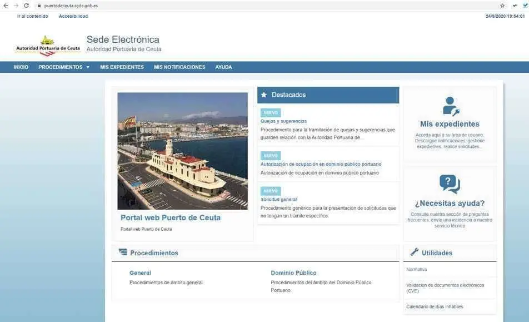Select AYUDA in the navigation bar
529x322 pixels.
pyautogui.click(x=224, y=67)
